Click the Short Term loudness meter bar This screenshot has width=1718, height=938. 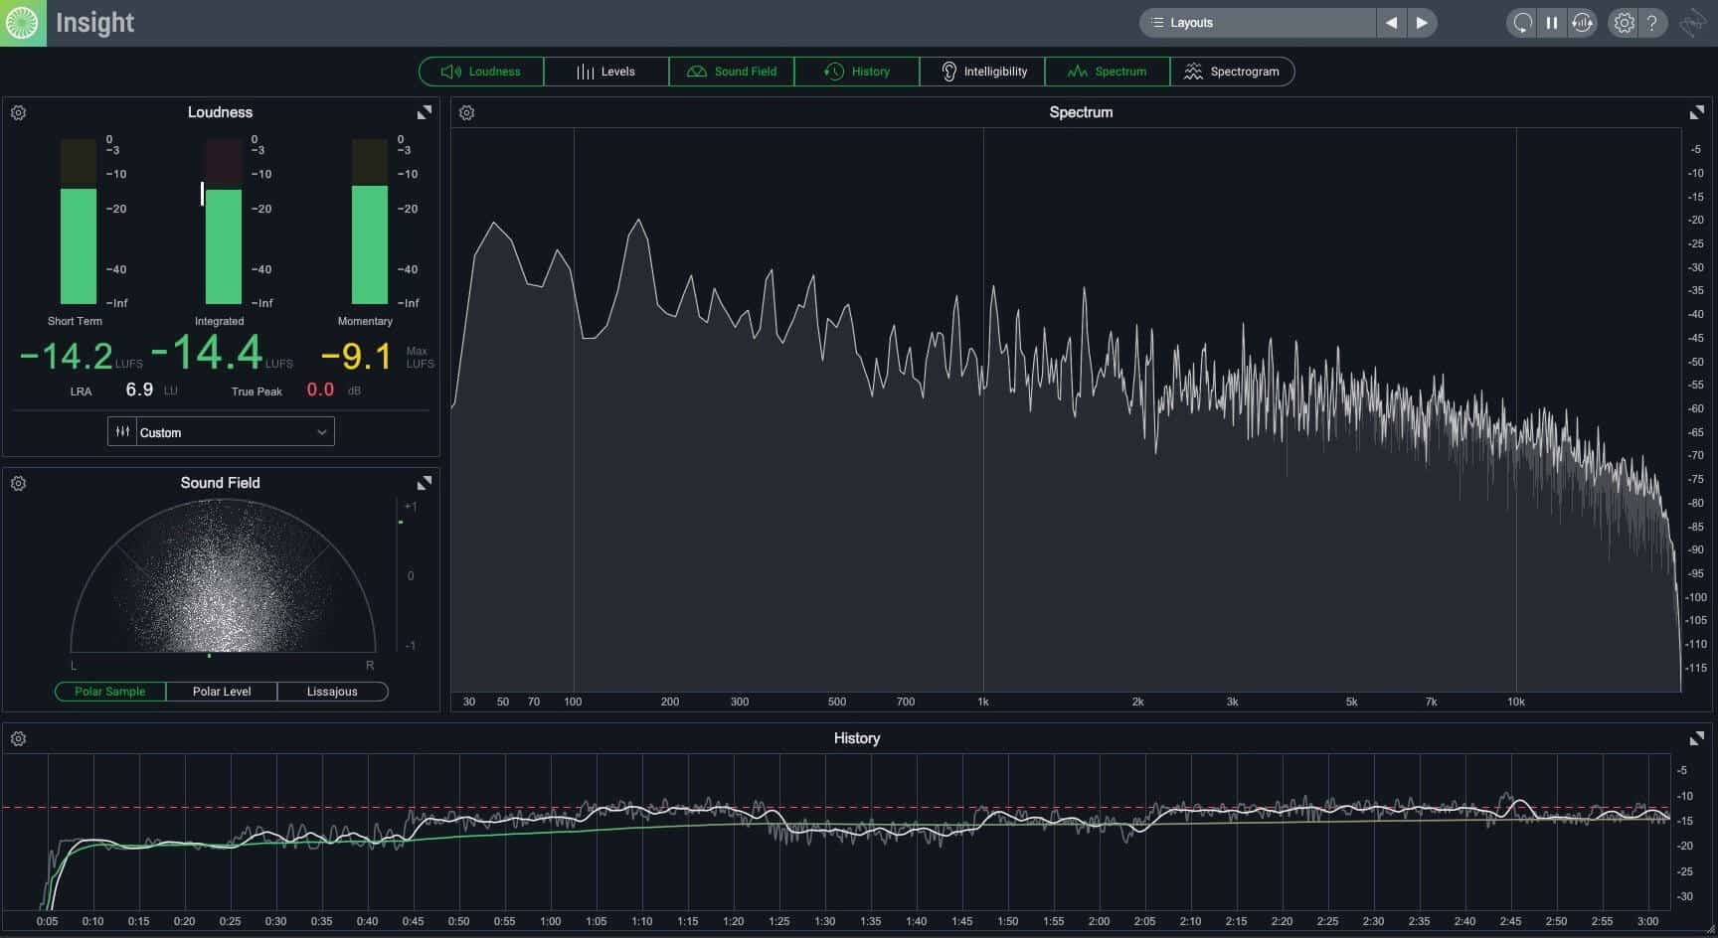pos(79,222)
